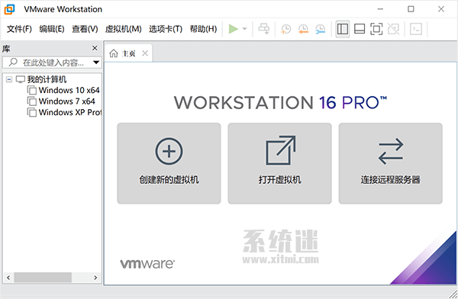The image size is (458, 299).
Task: Maximize the VMware Workstation window
Action: 411,9
